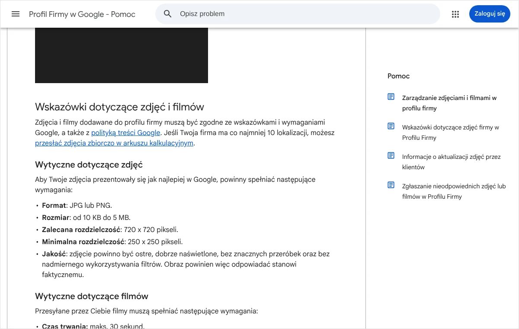Click the dark video thumbnail
Image resolution: width=519 pixels, height=329 pixels.
pyautogui.click(x=122, y=55)
